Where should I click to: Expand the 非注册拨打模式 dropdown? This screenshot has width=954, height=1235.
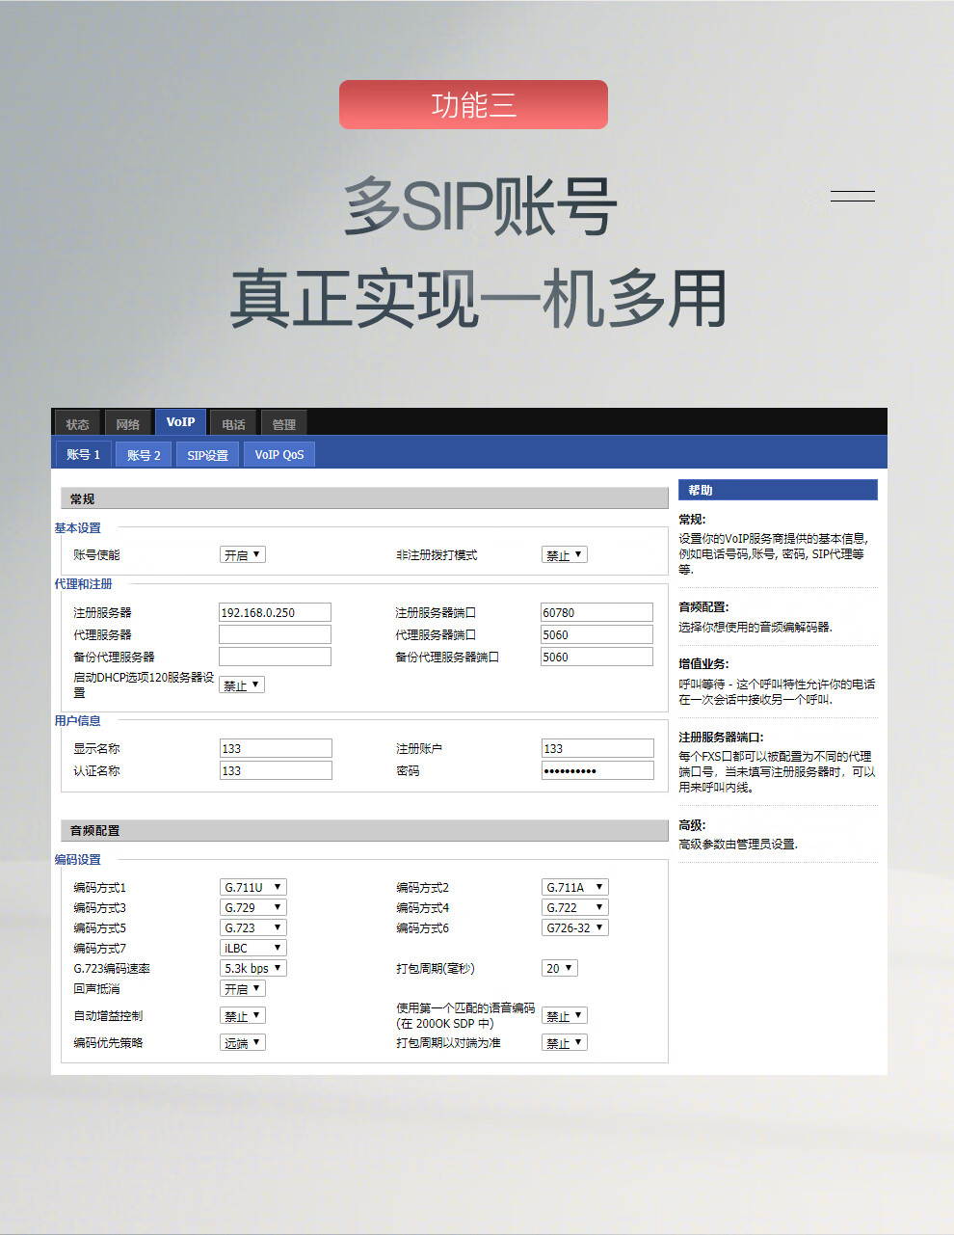click(564, 555)
